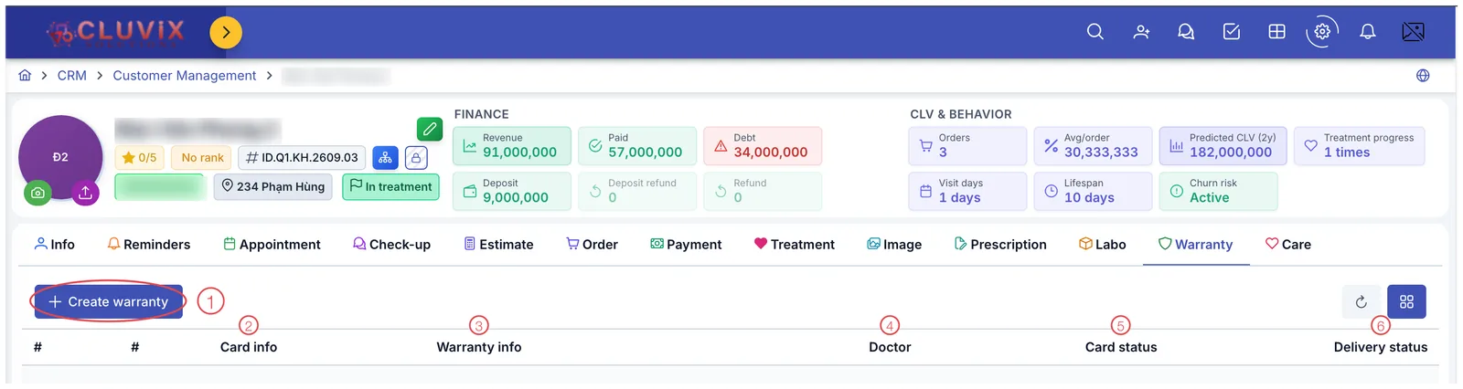1463x389 pixels.
Task: Switch to the Labo tab
Action: [x=1102, y=245]
